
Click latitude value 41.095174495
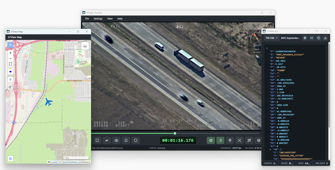point(284,80)
